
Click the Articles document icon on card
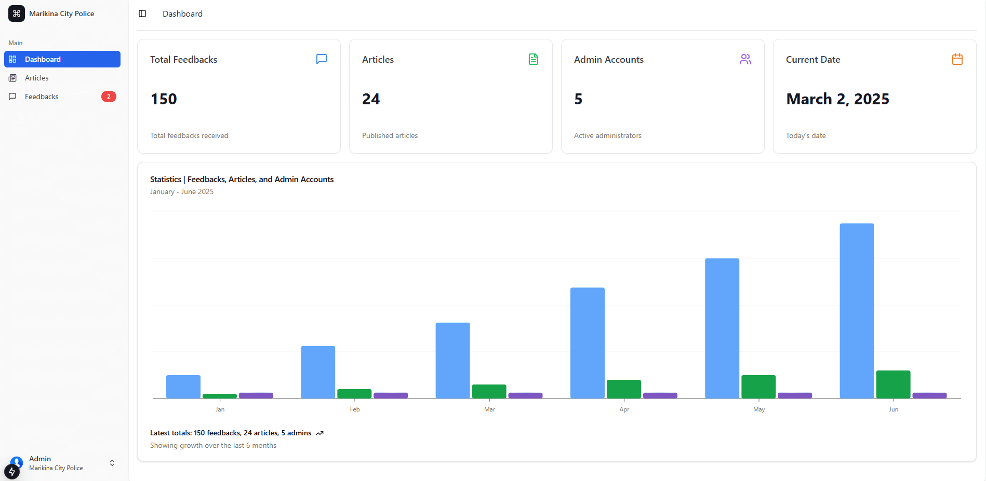click(x=534, y=59)
